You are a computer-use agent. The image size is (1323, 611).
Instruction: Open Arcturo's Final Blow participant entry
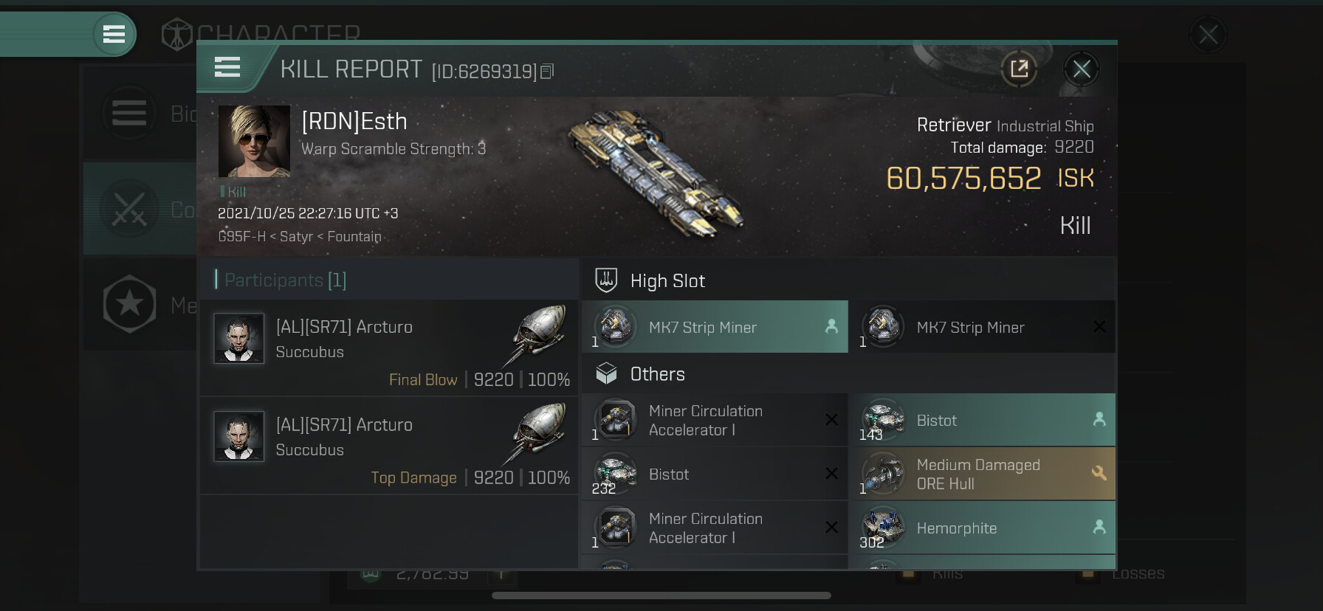click(389, 348)
